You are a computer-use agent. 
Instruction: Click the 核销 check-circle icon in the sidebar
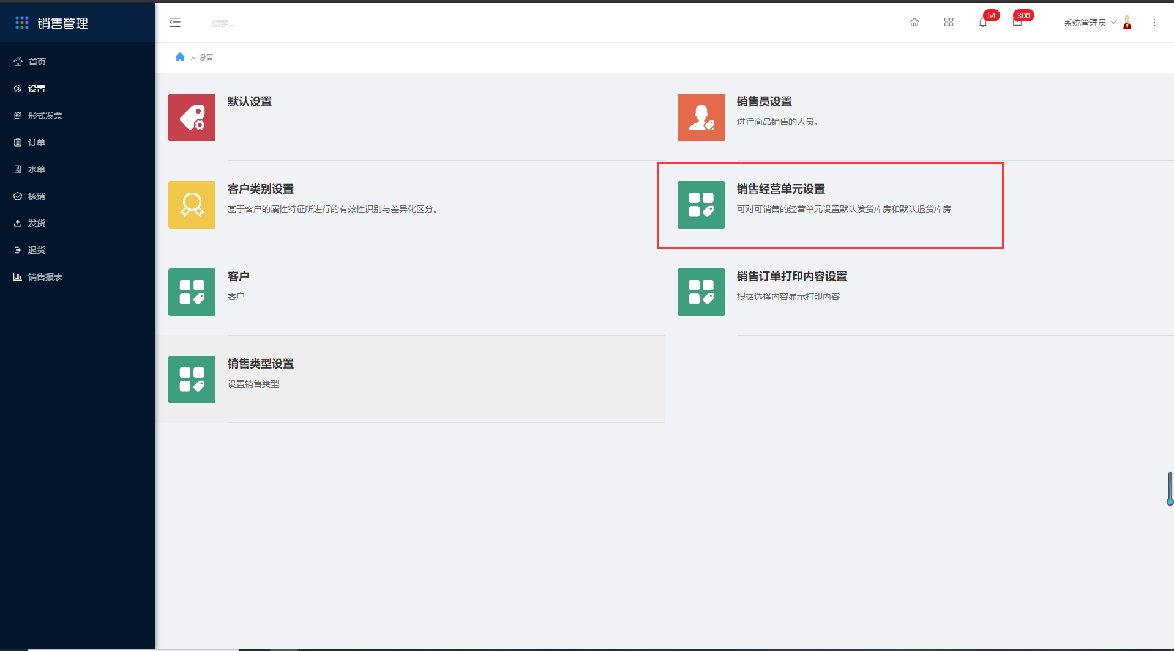pos(18,196)
